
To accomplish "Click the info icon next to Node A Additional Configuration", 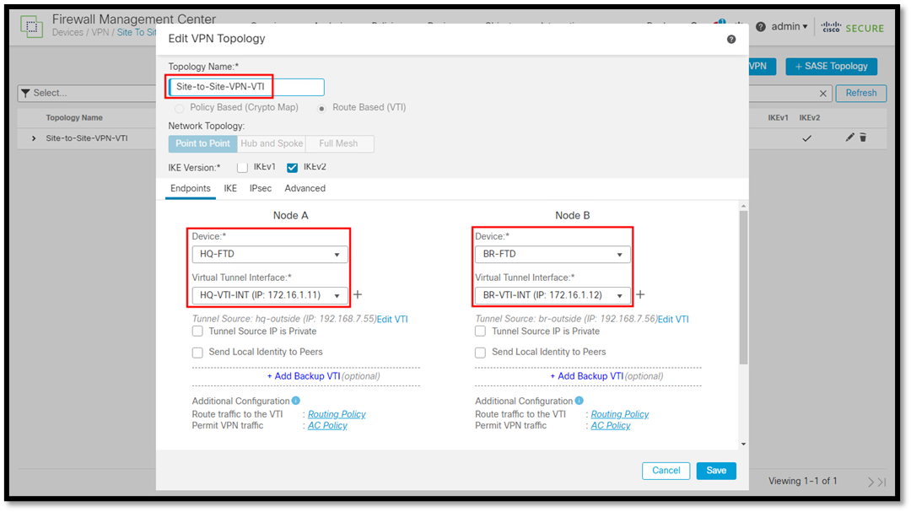I will point(296,401).
